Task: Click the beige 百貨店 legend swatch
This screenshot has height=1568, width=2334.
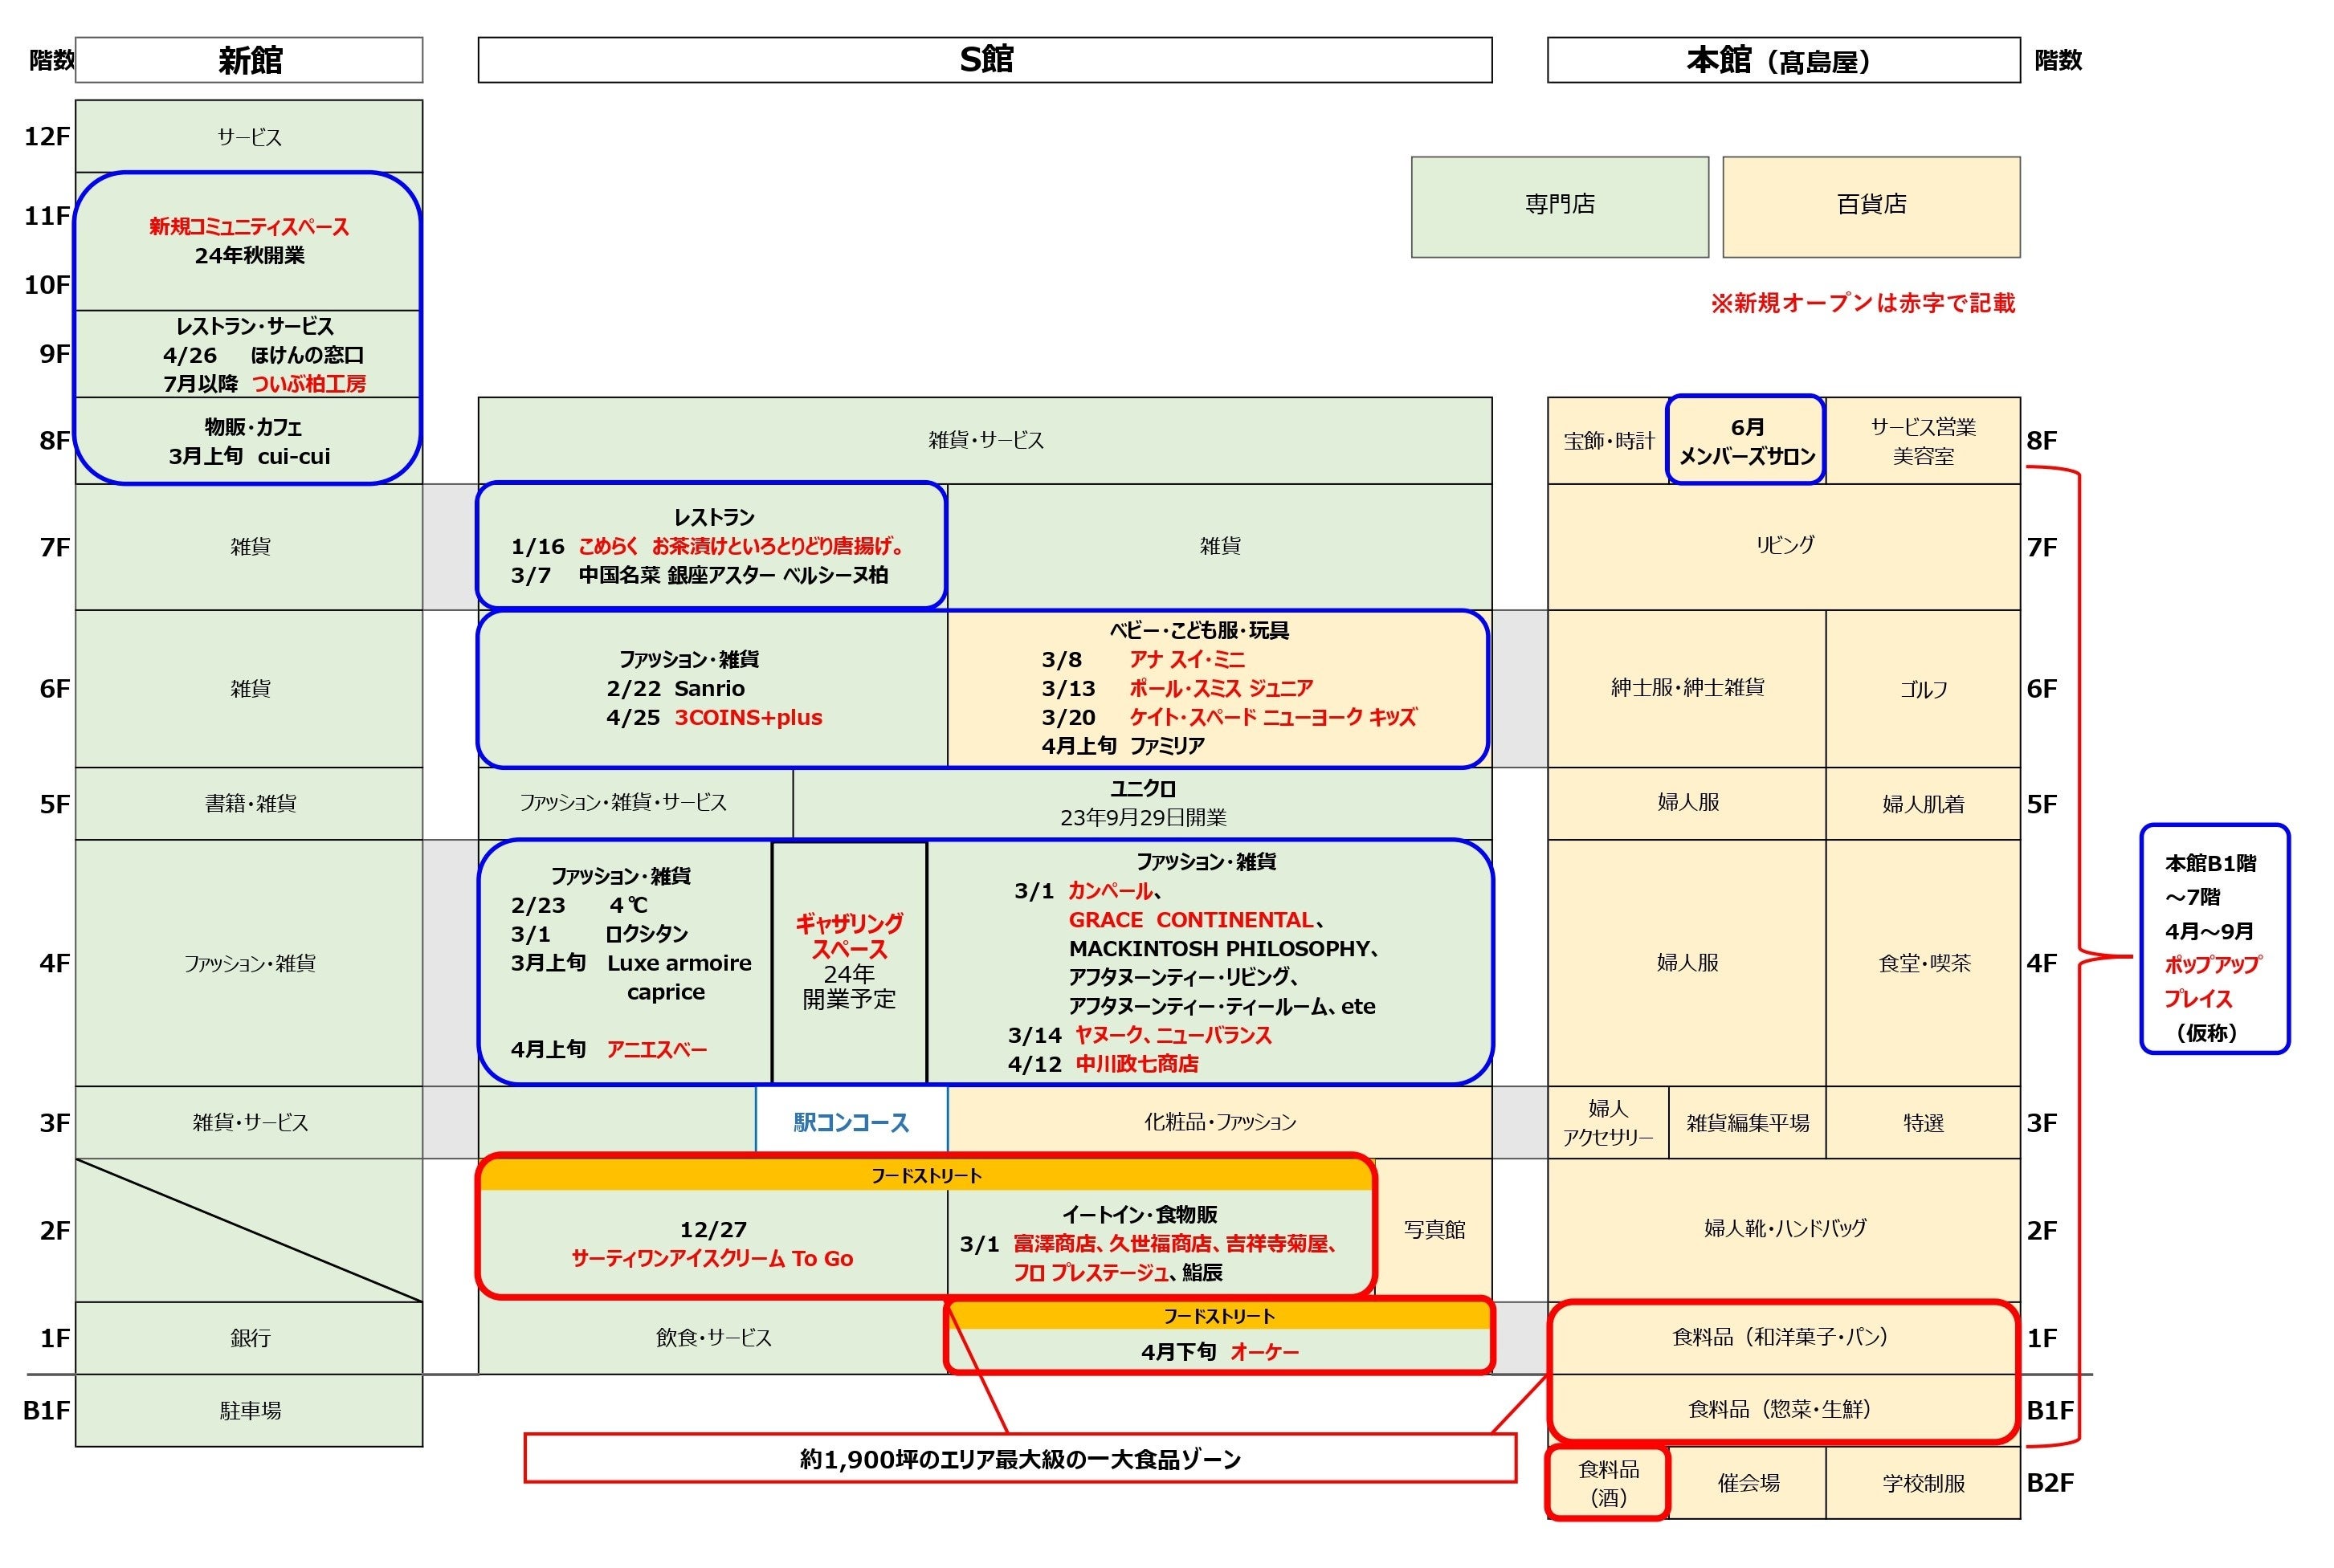Action: point(1870,206)
